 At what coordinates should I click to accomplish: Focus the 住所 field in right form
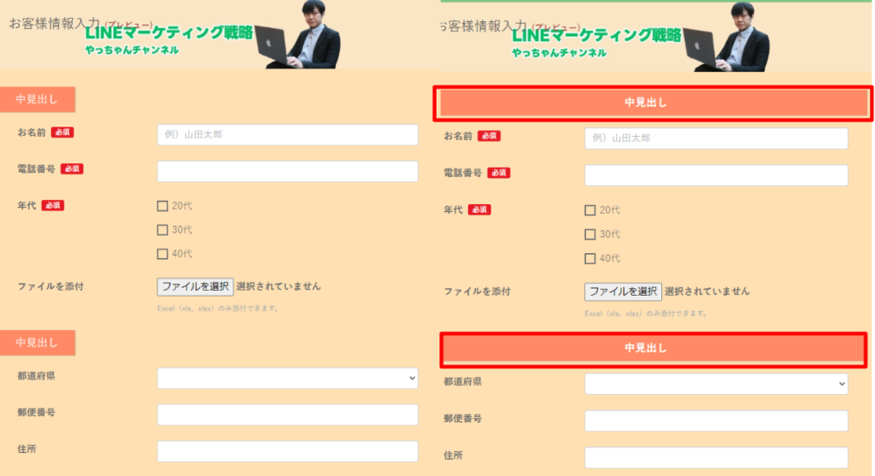click(x=716, y=457)
